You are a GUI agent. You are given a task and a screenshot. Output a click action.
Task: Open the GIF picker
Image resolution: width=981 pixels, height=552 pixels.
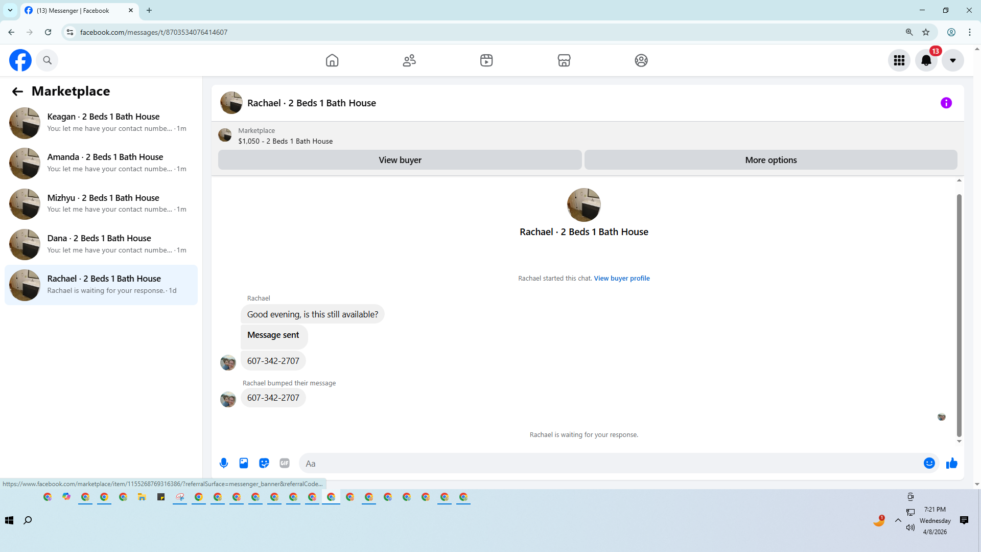click(285, 463)
